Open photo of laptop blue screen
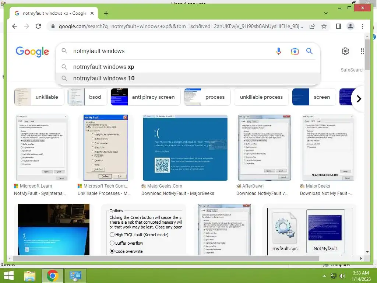 tap(54, 230)
